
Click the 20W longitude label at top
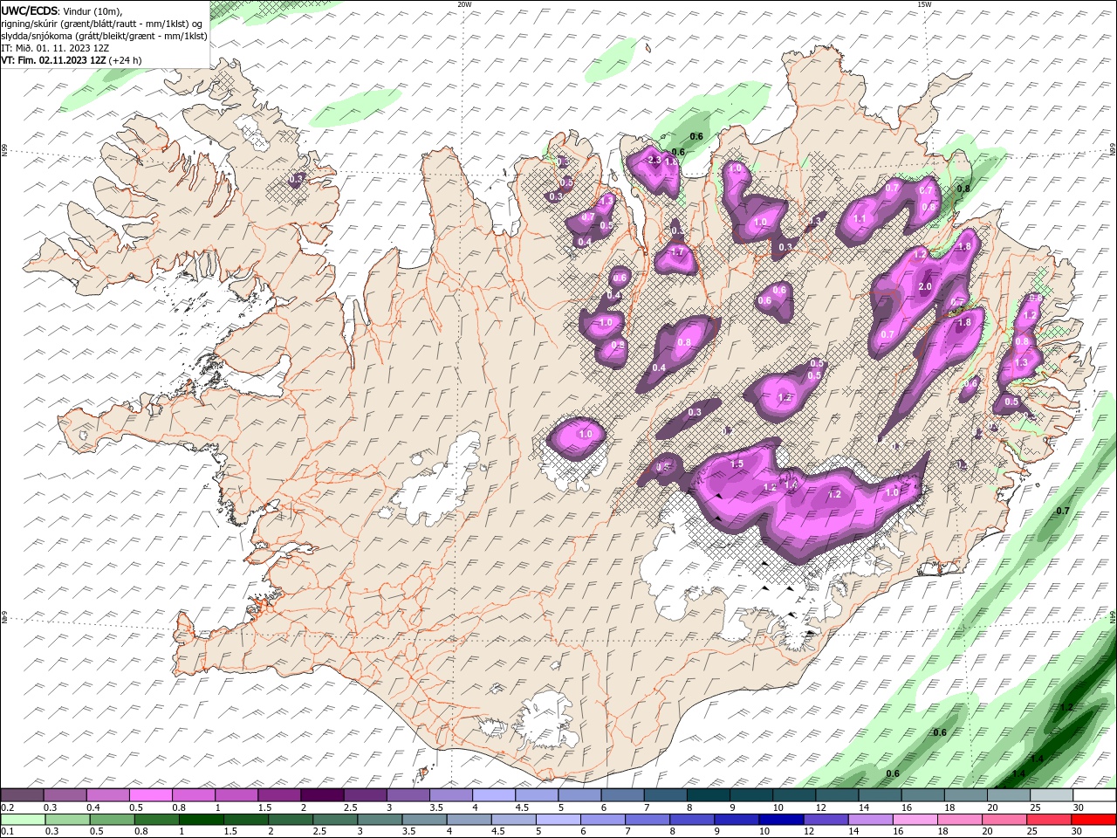[464, 4]
